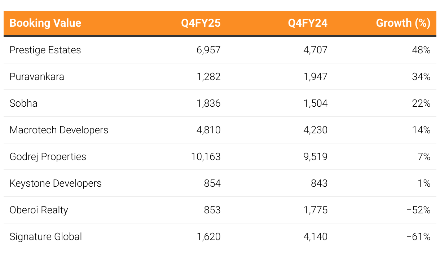Screen dimensions: 440x253
Task: Select Macrotech Developers in the table
Action: point(59,130)
